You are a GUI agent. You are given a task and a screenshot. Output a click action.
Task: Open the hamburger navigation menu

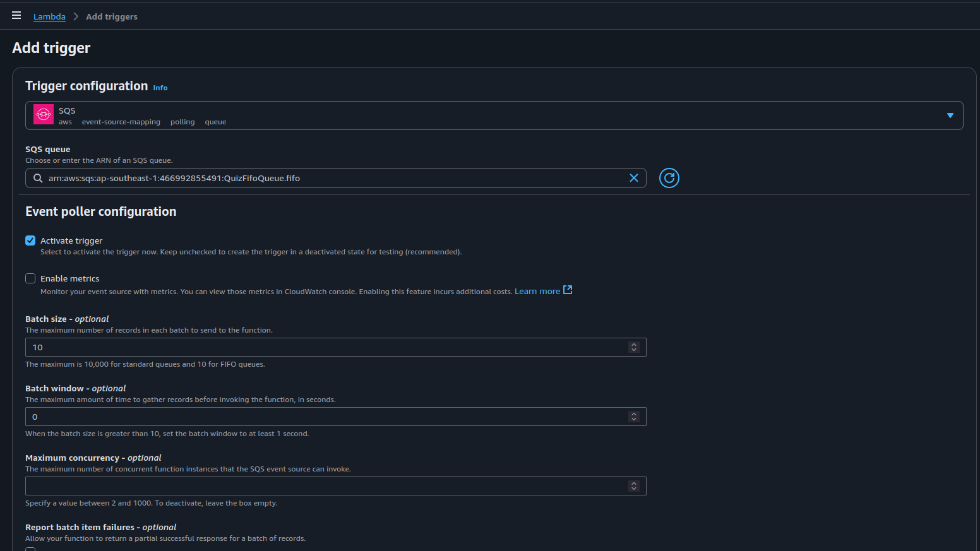coord(16,16)
